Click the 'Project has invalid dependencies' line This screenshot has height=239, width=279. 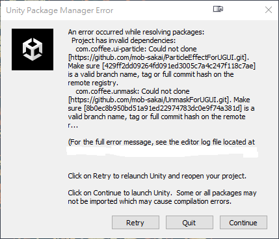click(x=124, y=40)
